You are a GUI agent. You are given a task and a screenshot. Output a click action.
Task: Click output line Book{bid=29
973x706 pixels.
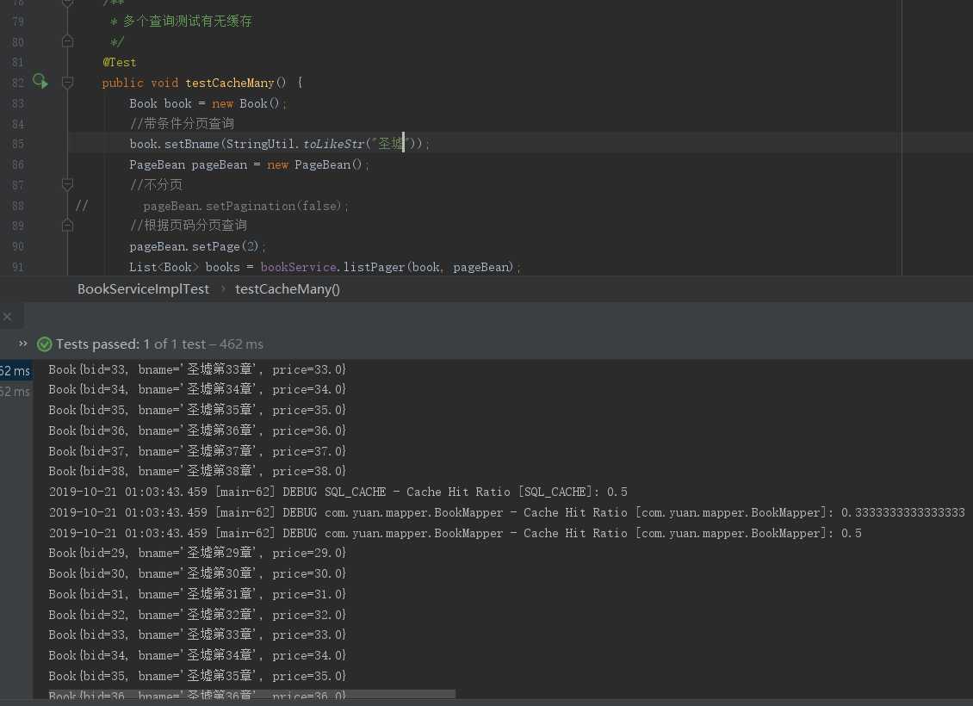click(197, 553)
